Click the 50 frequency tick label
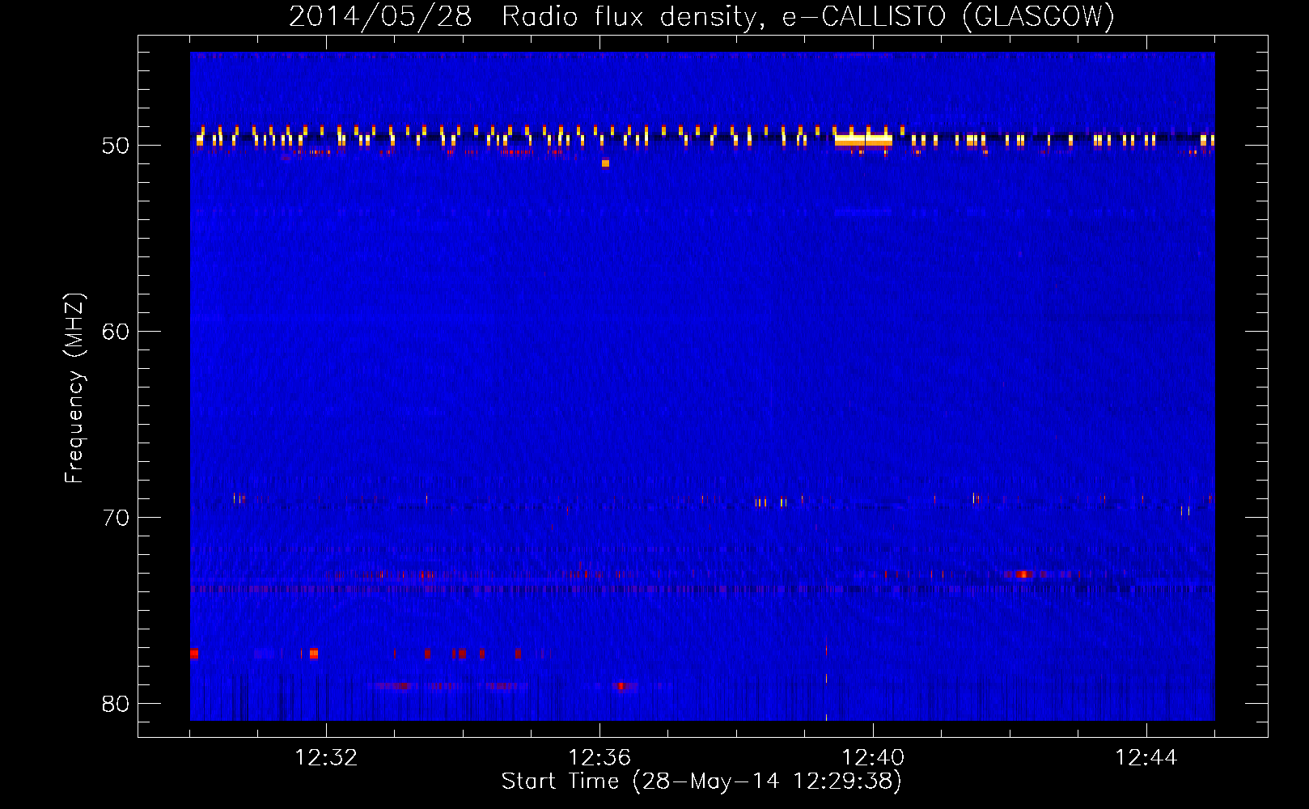 tap(116, 146)
